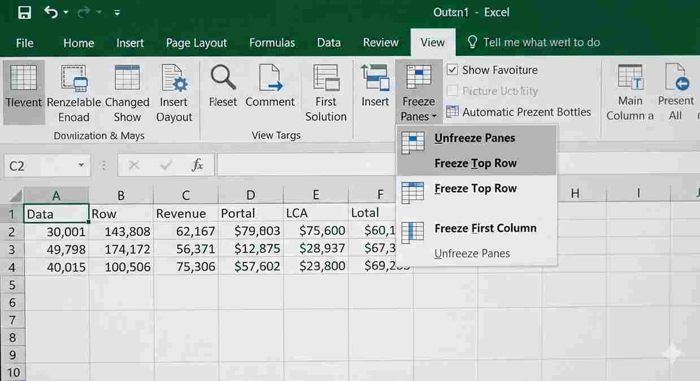Screen dimensions: 700x381
Task: Select Unfreeze Panes at top of menu
Action: coord(474,138)
